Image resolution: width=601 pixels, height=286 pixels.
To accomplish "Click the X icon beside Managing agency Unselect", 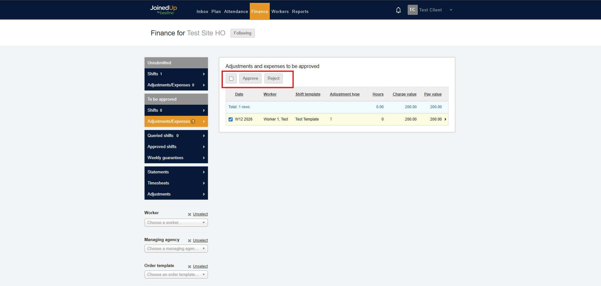I will pyautogui.click(x=190, y=241).
